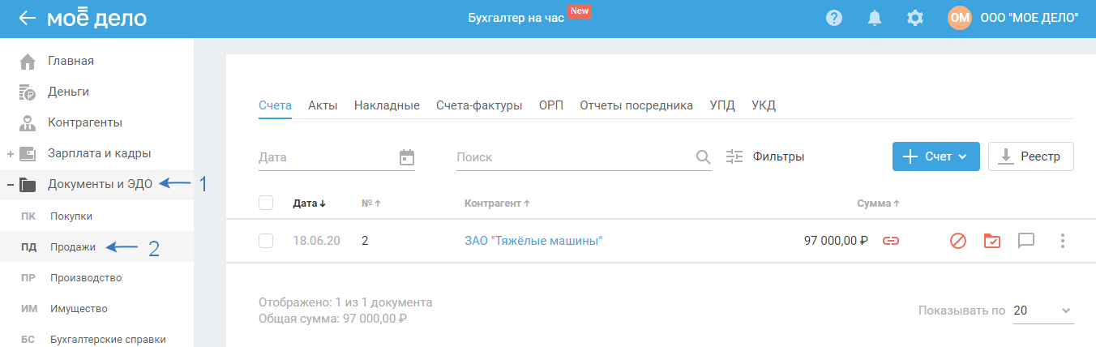Open the help question mark icon

click(834, 18)
